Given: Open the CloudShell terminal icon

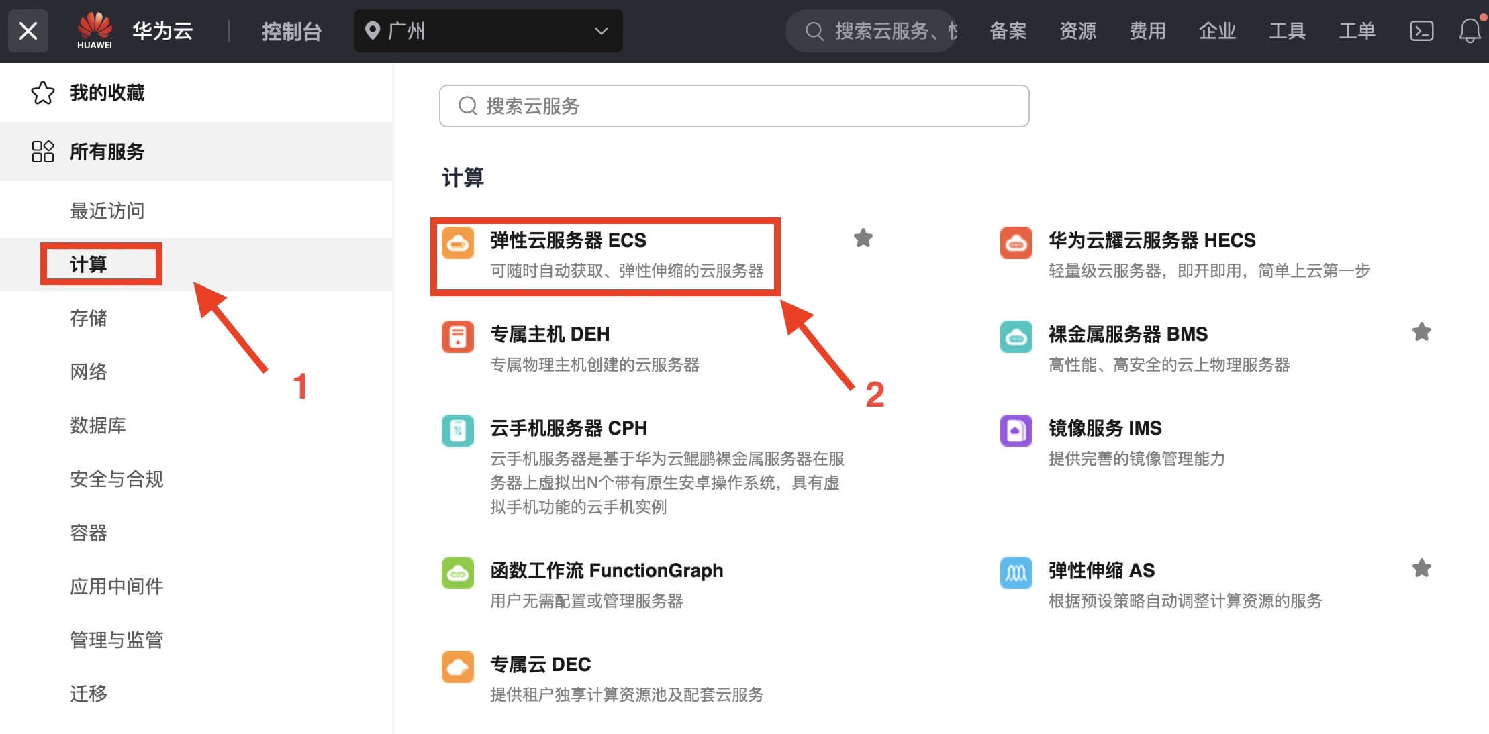Looking at the screenshot, I should (x=1421, y=31).
